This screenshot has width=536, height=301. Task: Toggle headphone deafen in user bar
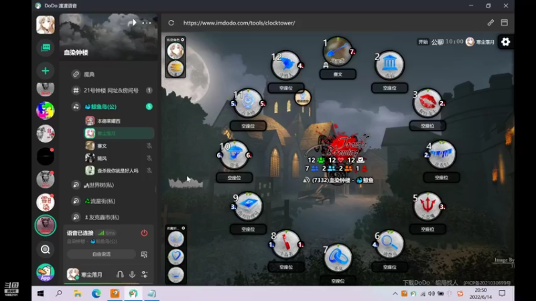click(120, 274)
